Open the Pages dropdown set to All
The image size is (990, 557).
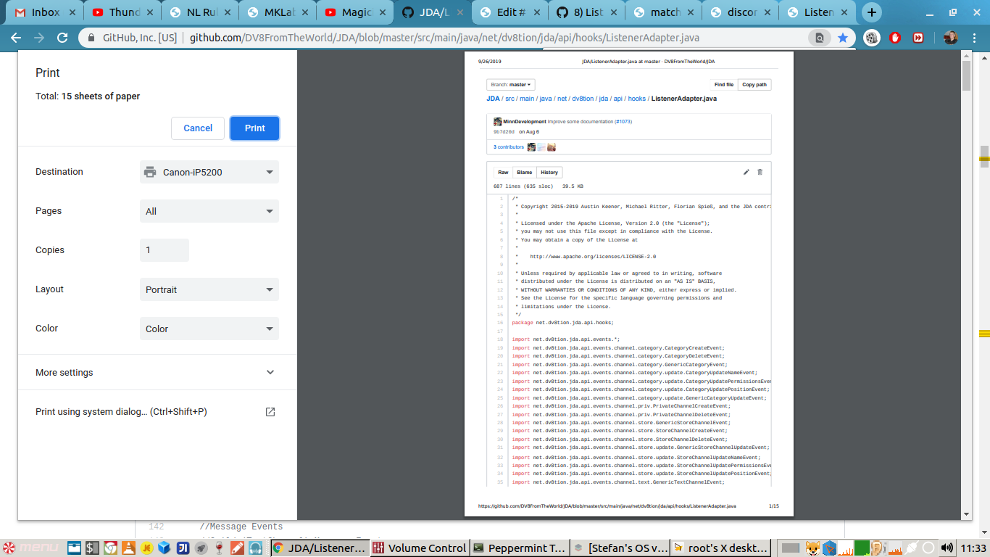click(209, 211)
